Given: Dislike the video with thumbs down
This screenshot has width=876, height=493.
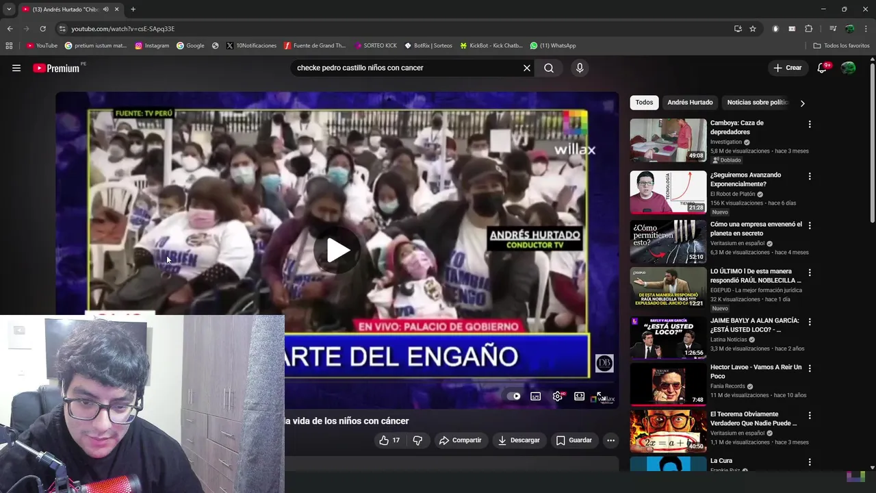Looking at the screenshot, I should coord(417,440).
